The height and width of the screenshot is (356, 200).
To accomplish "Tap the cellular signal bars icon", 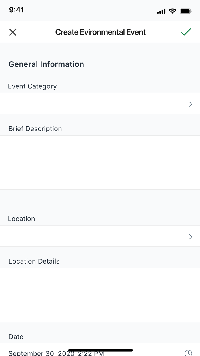I will pyautogui.click(x=161, y=11).
